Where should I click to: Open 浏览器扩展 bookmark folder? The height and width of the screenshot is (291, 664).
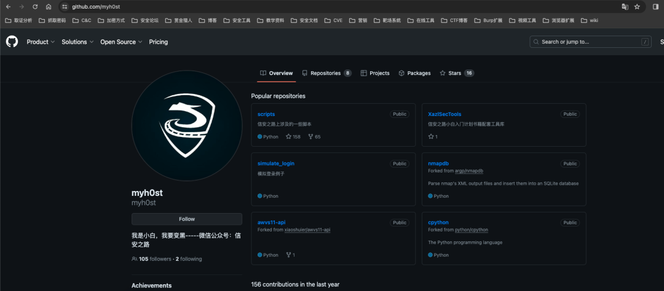pyautogui.click(x=558, y=20)
